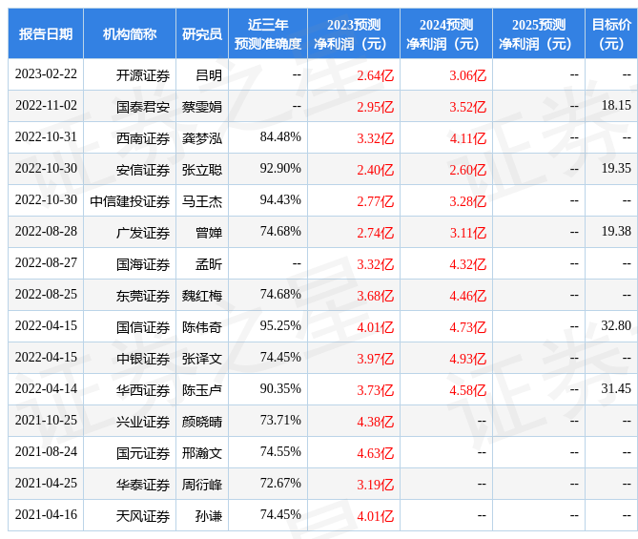Select 东莞证券 institution cell
638x539 pixels.
click(143, 296)
